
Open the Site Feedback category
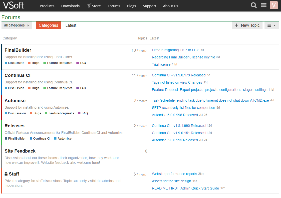point(20,151)
